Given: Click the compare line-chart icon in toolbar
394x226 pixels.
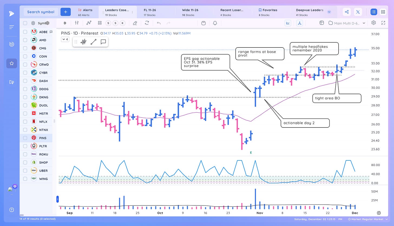Looking at the screenshot, I should pos(89,23).
